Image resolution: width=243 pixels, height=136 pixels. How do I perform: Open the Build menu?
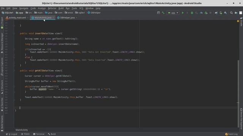pos(61,8)
